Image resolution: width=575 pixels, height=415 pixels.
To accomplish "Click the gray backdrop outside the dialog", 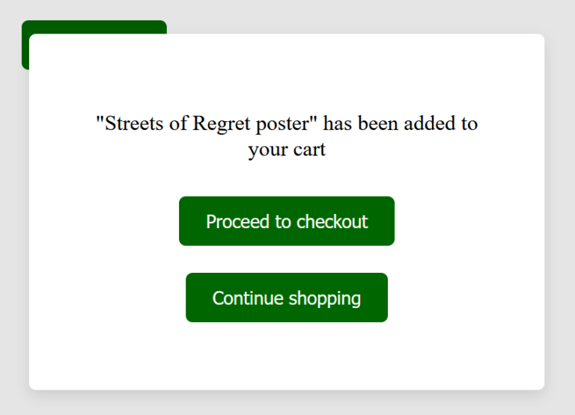I will point(299,15).
